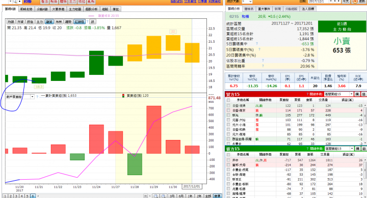The width and height of the screenshot is (367, 198).
Task: Select chart page 3 button
Action: pos(16,196)
